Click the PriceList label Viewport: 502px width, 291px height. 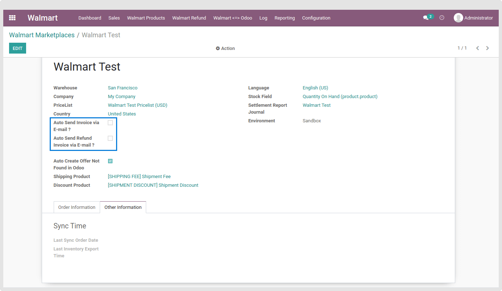click(63, 105)
